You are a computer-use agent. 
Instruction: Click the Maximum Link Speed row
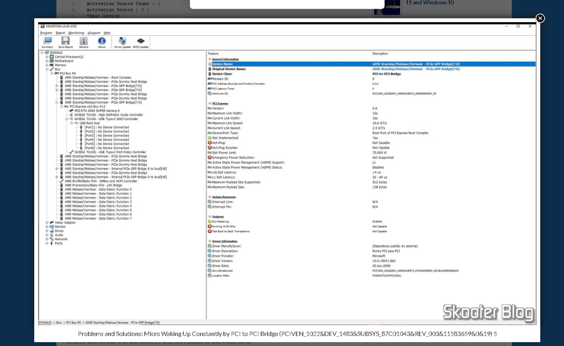371,123
